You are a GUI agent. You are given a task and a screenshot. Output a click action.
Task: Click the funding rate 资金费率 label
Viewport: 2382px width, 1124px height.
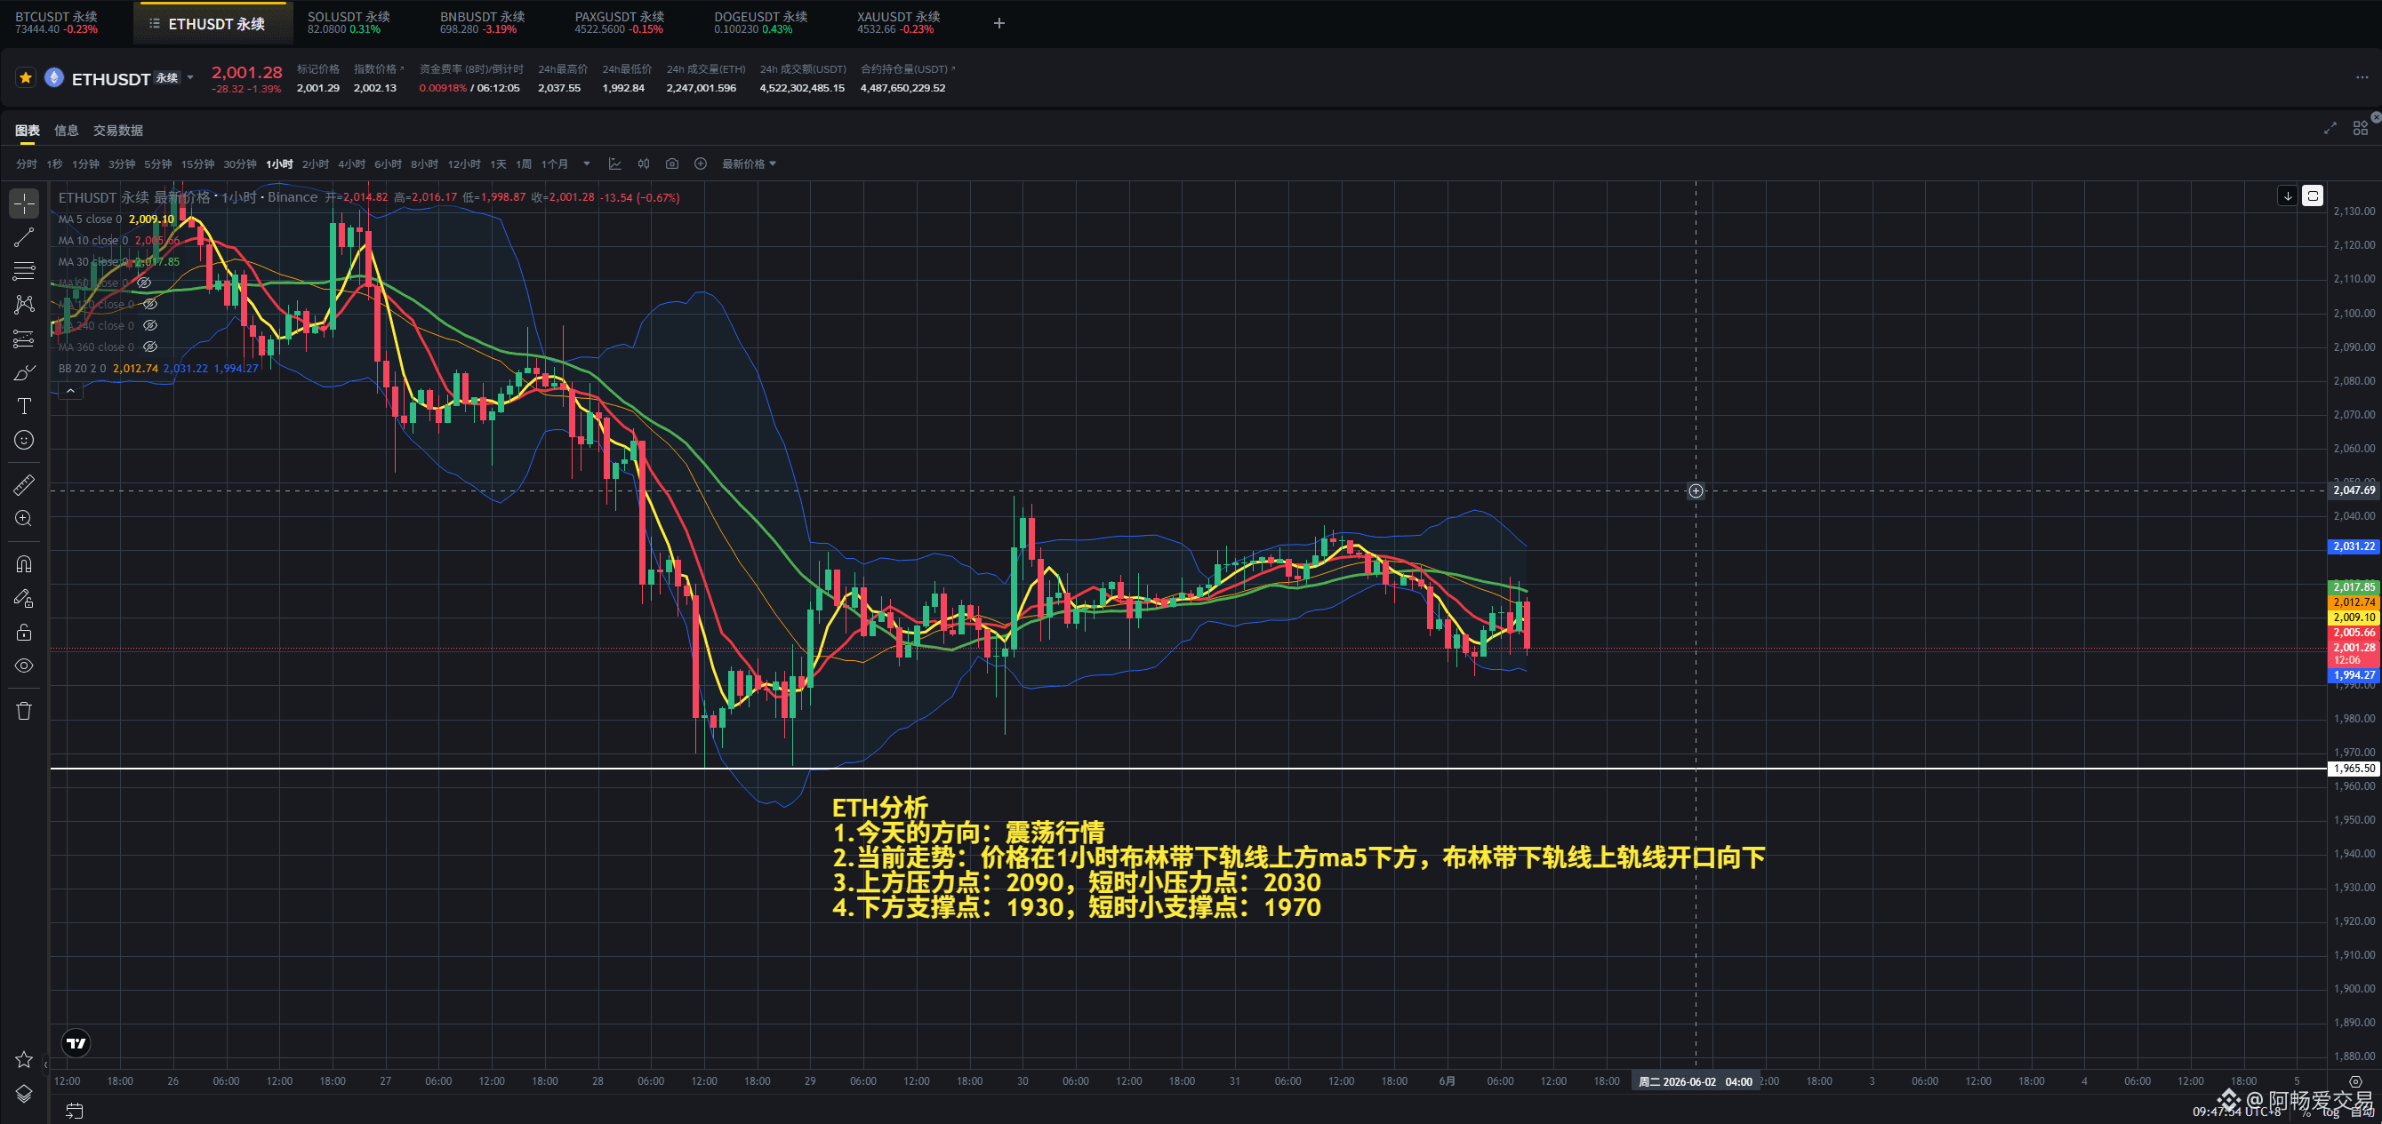pos(470,69)
